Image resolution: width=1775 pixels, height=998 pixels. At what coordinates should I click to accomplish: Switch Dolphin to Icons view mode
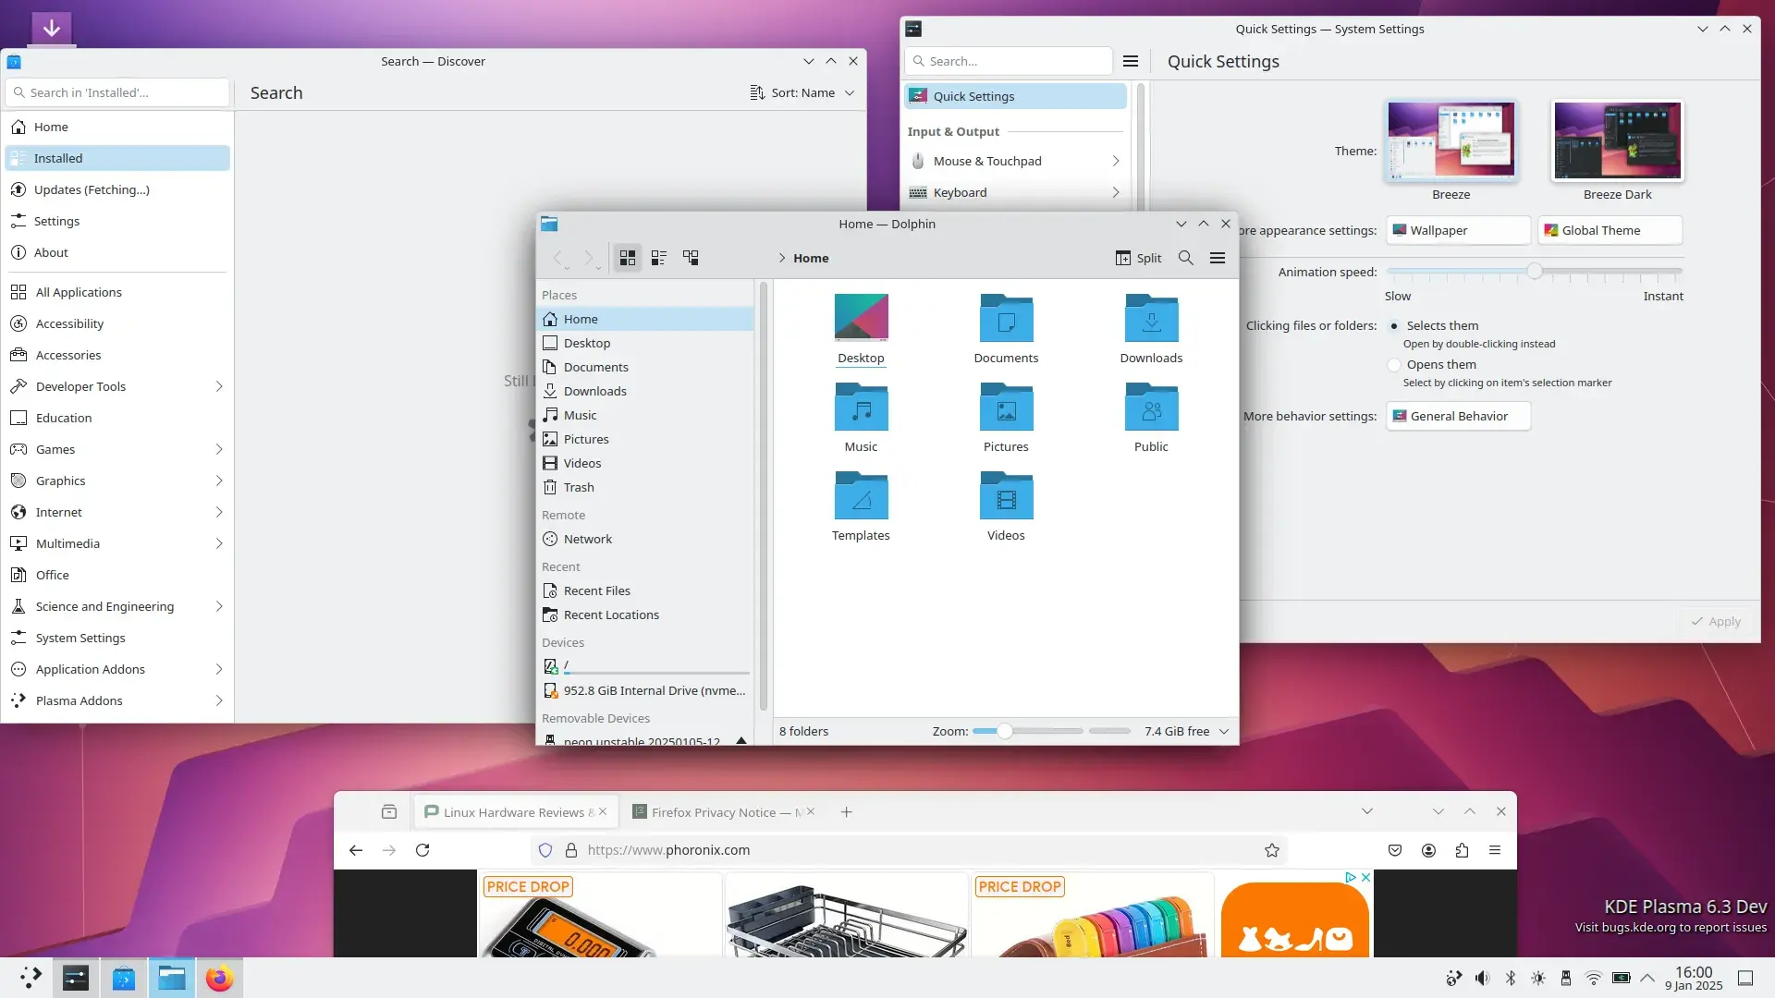click(628, 258)
